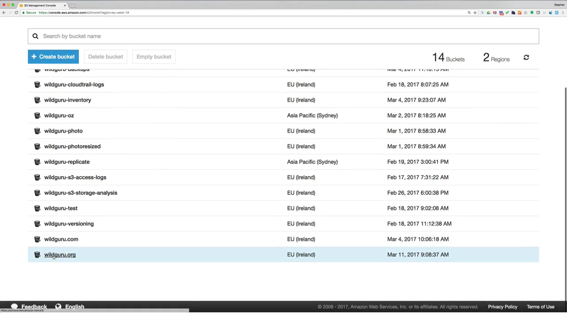The image size is (567, 319).
Task: Open the wildguru.org bucket
Action: pyautogui.click(x=60, y=255)
